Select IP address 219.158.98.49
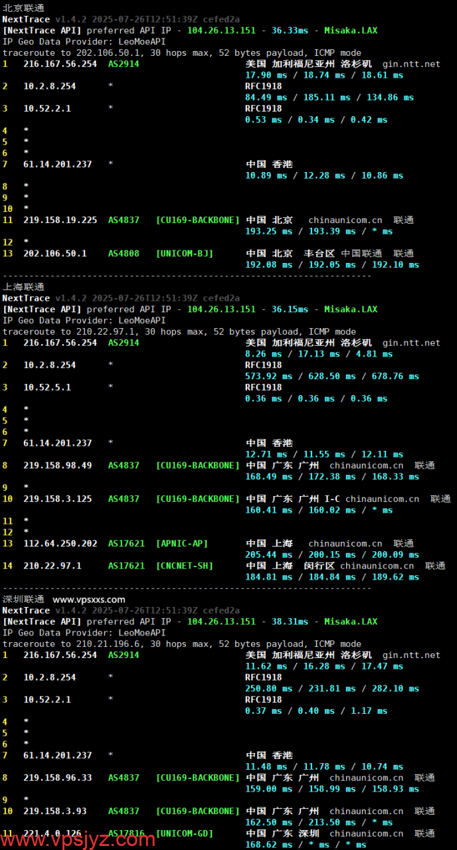Image resolution: width=457 pixels, height=850 pixels. pos(57,466)
